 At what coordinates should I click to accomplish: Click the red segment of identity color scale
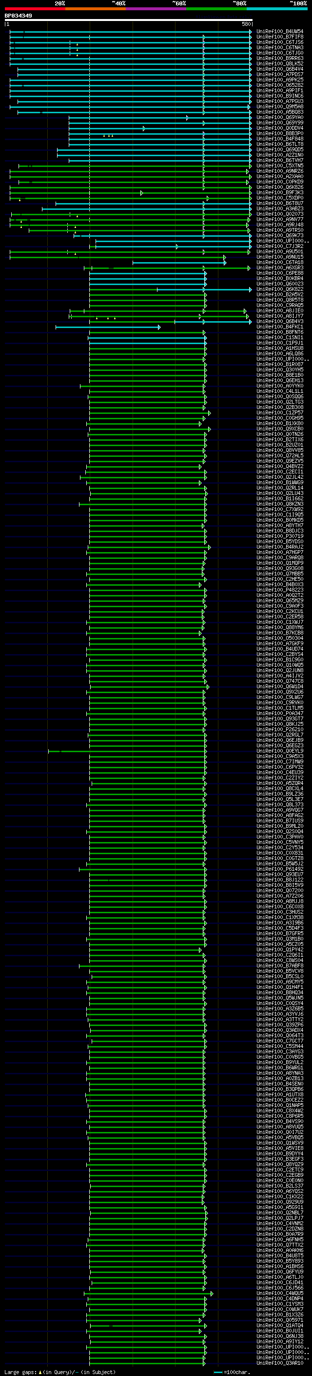pos(35,9)
